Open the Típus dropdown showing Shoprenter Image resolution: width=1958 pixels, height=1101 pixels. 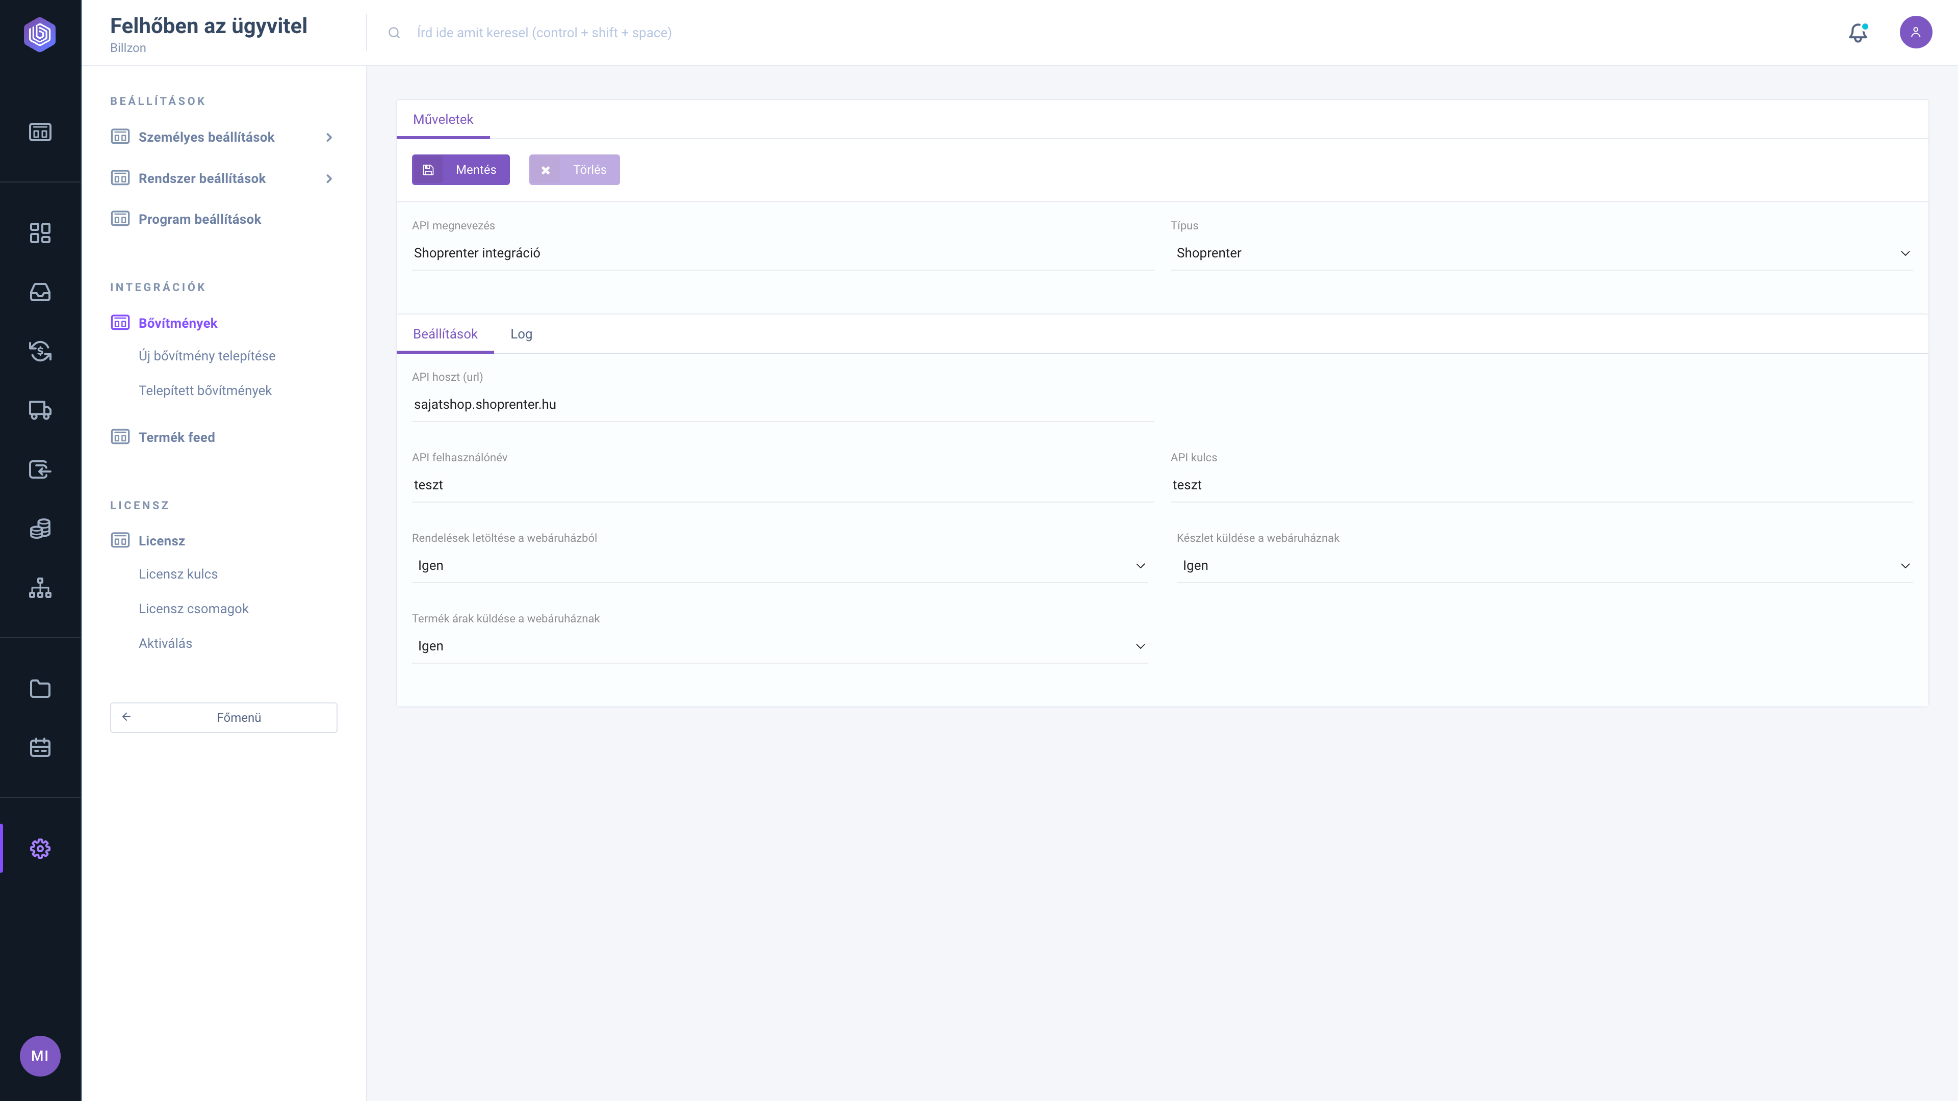1541,253
